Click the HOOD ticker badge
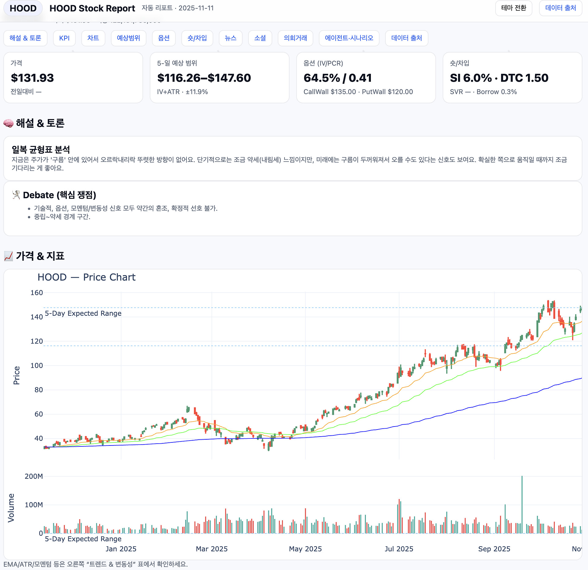Screen dimensions: 588x570 (23, 8)
